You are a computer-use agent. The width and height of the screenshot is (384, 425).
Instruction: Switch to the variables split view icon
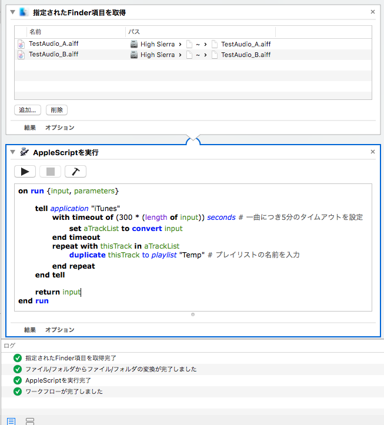click(30, 420)
